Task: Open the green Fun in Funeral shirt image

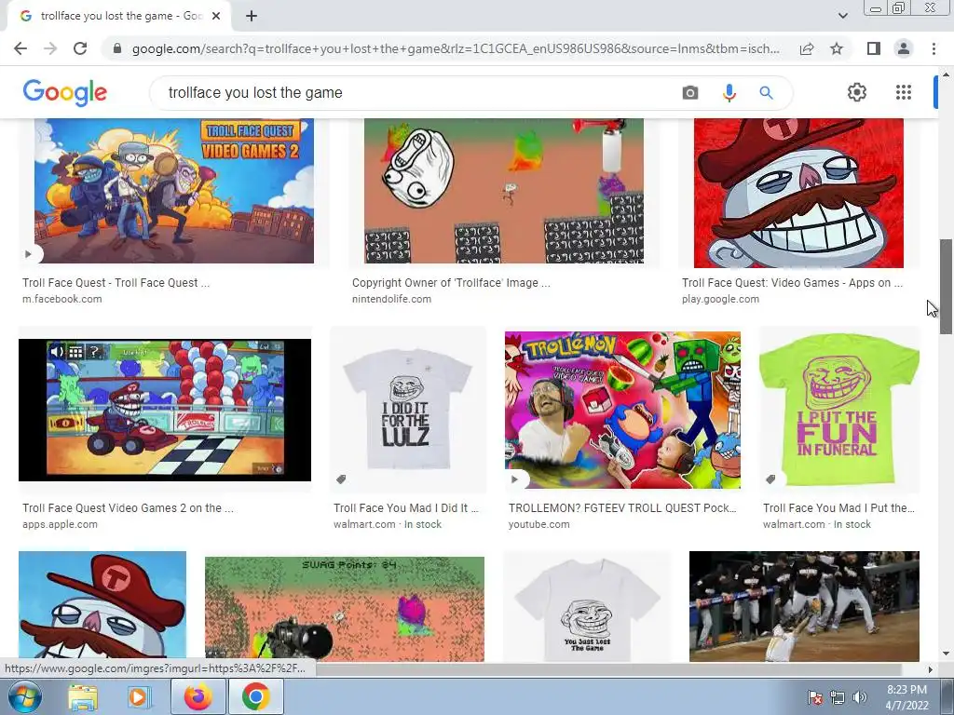Action: tap(839, 410)
